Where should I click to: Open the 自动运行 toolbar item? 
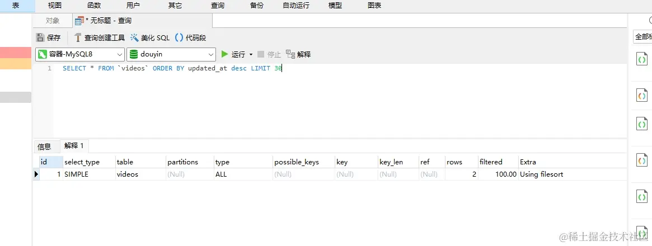pos(296,6)
